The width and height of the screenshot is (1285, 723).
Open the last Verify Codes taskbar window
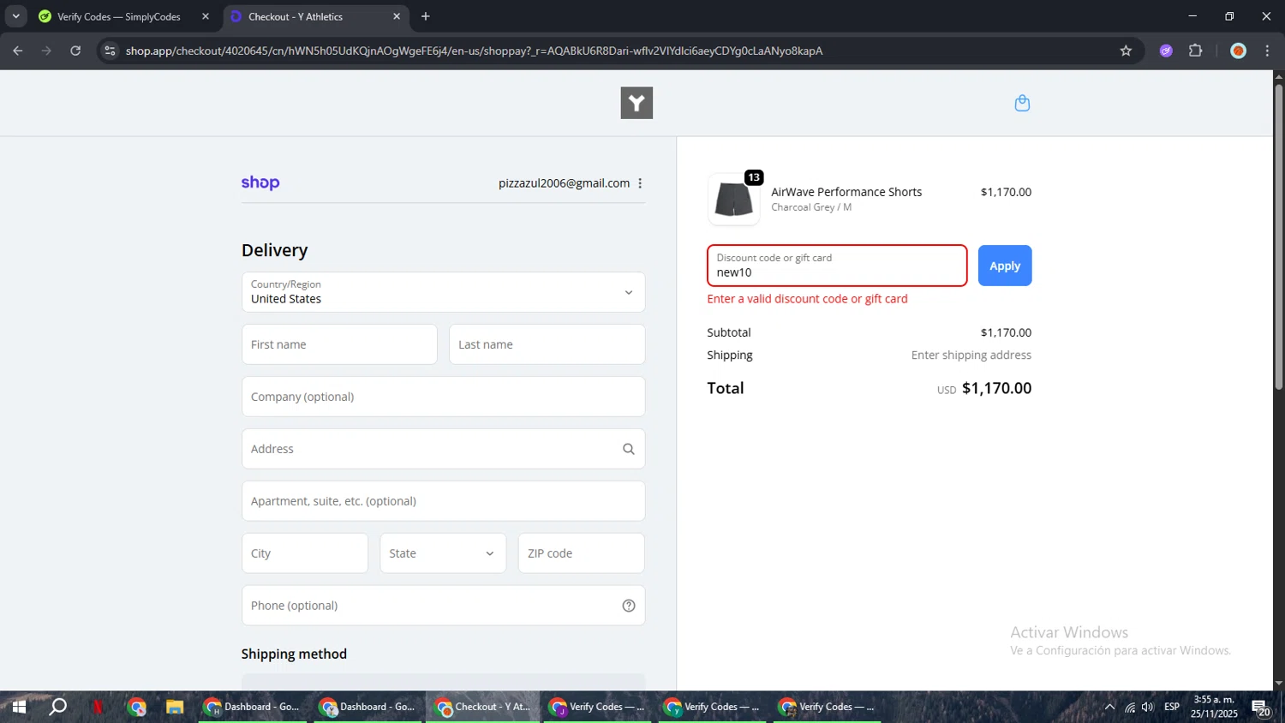tap(828, 707)
